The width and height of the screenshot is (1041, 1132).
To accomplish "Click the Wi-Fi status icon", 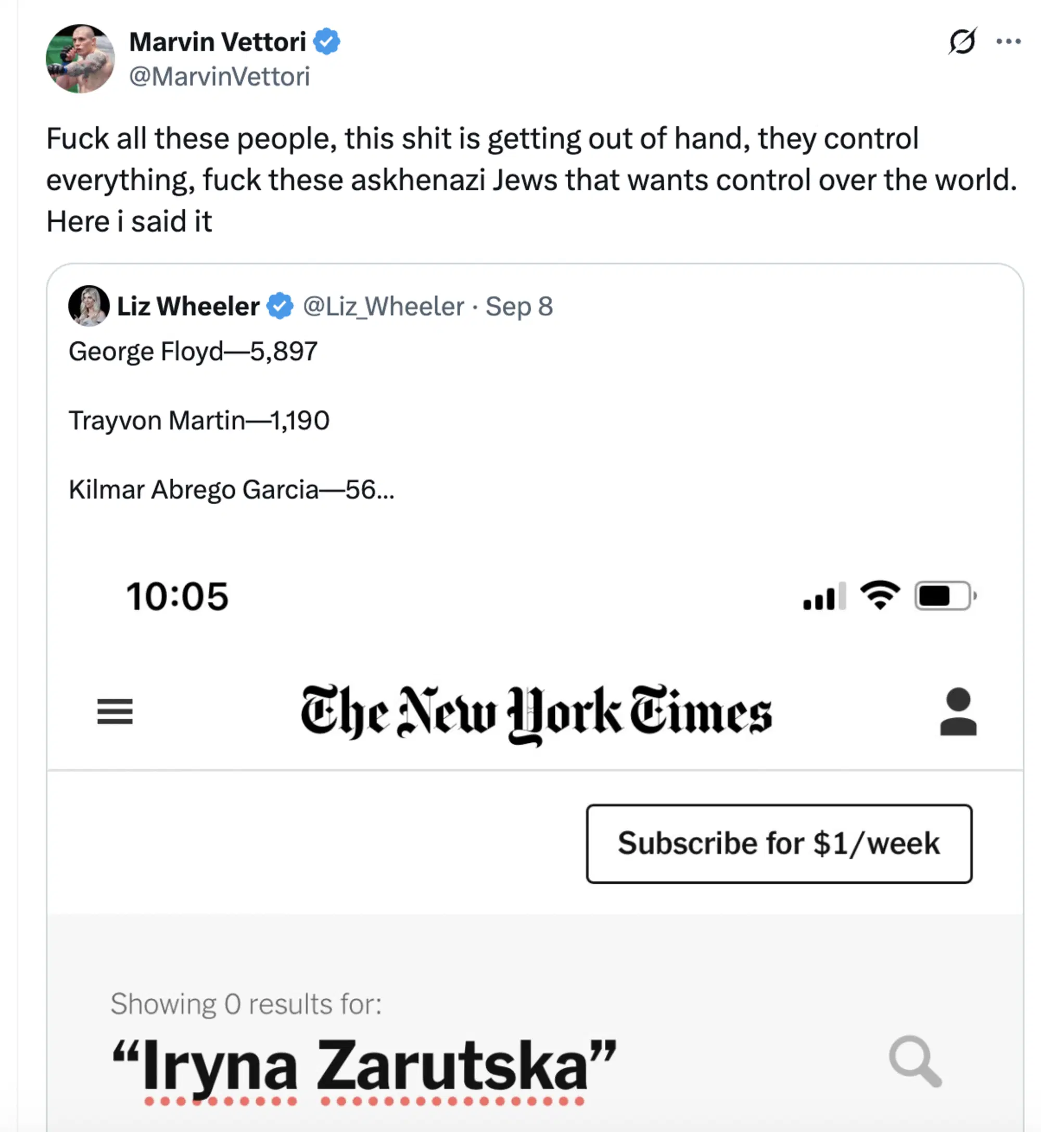I will tap(880, 596).
